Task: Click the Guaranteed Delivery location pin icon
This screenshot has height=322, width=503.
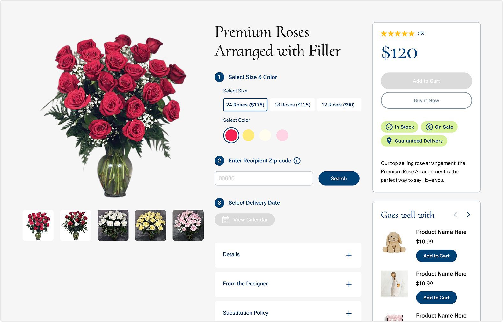Action: pos(389,141)
